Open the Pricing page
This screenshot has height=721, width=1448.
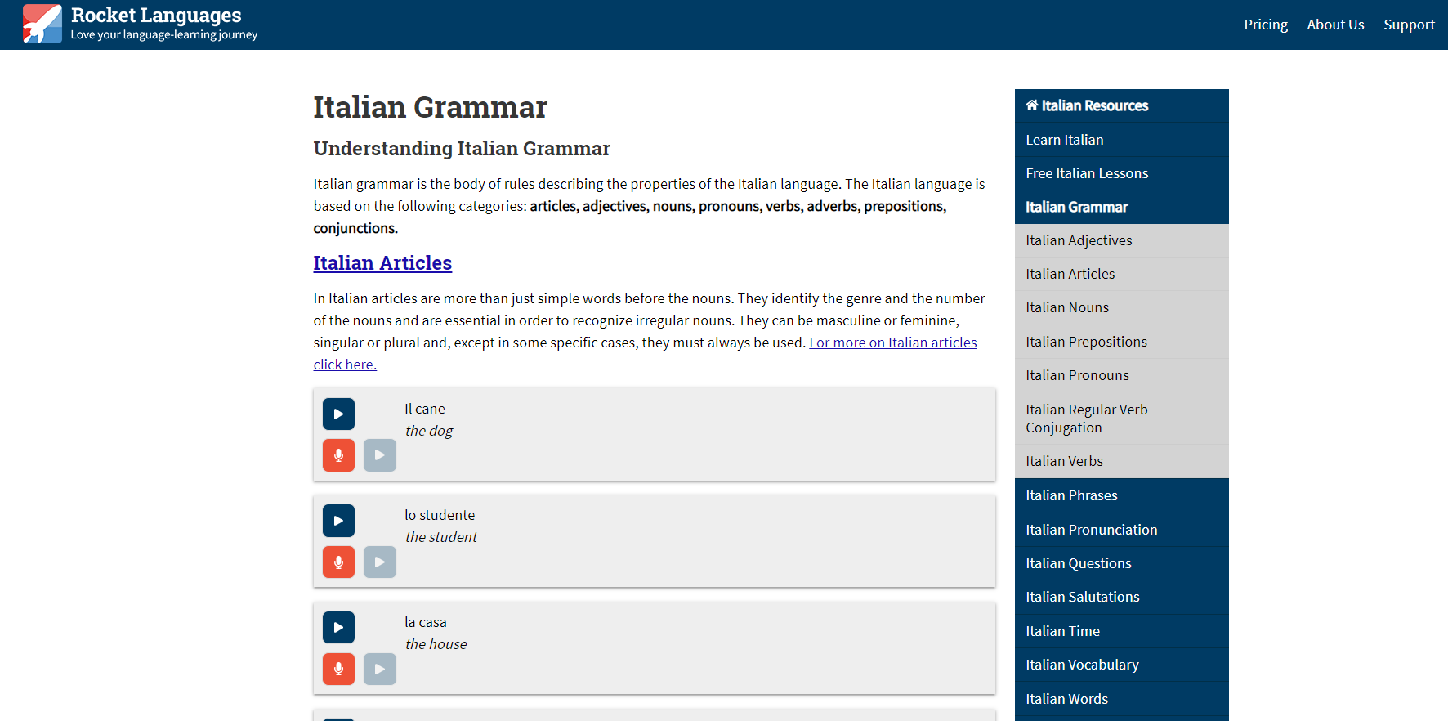[1266, 25]
